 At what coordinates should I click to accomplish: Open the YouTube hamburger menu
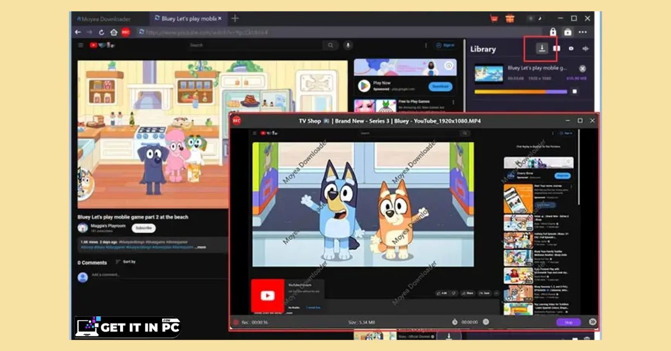point(81,45)
